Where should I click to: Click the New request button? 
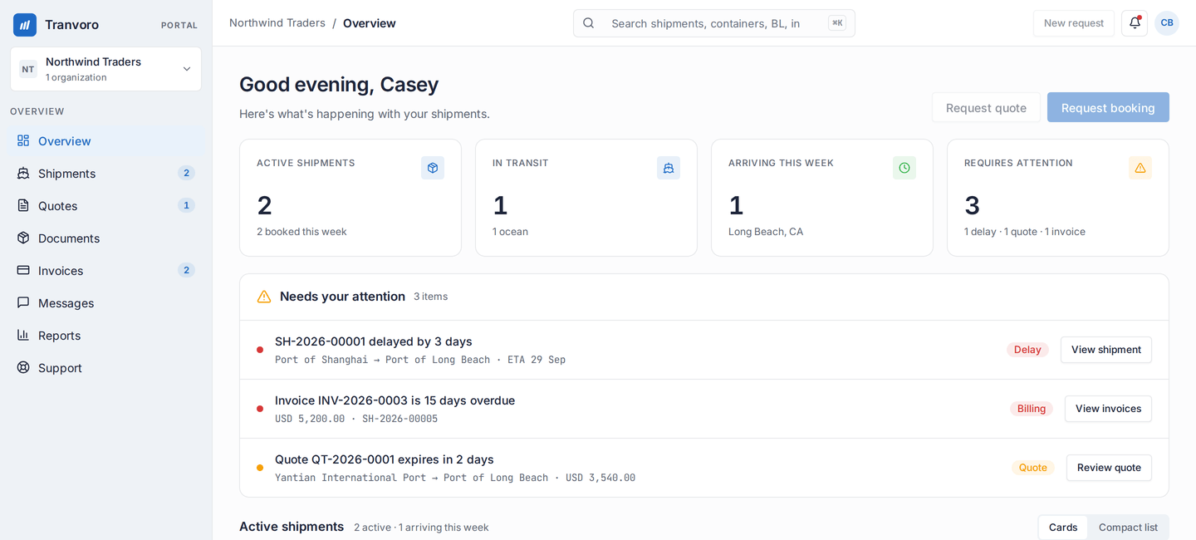tap(1074, 23)
